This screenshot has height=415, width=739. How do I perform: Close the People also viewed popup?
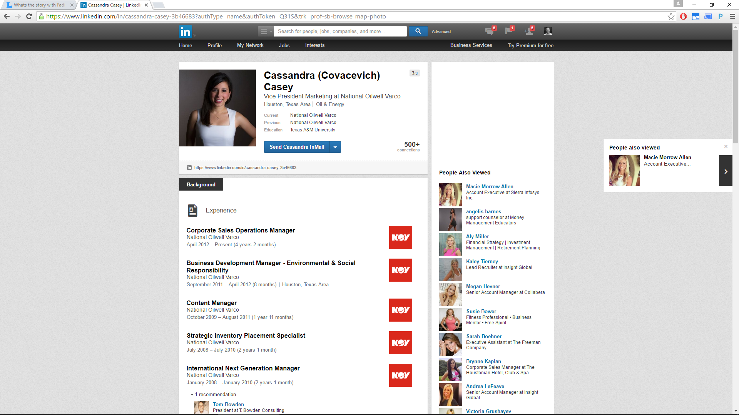pos(726,146)
